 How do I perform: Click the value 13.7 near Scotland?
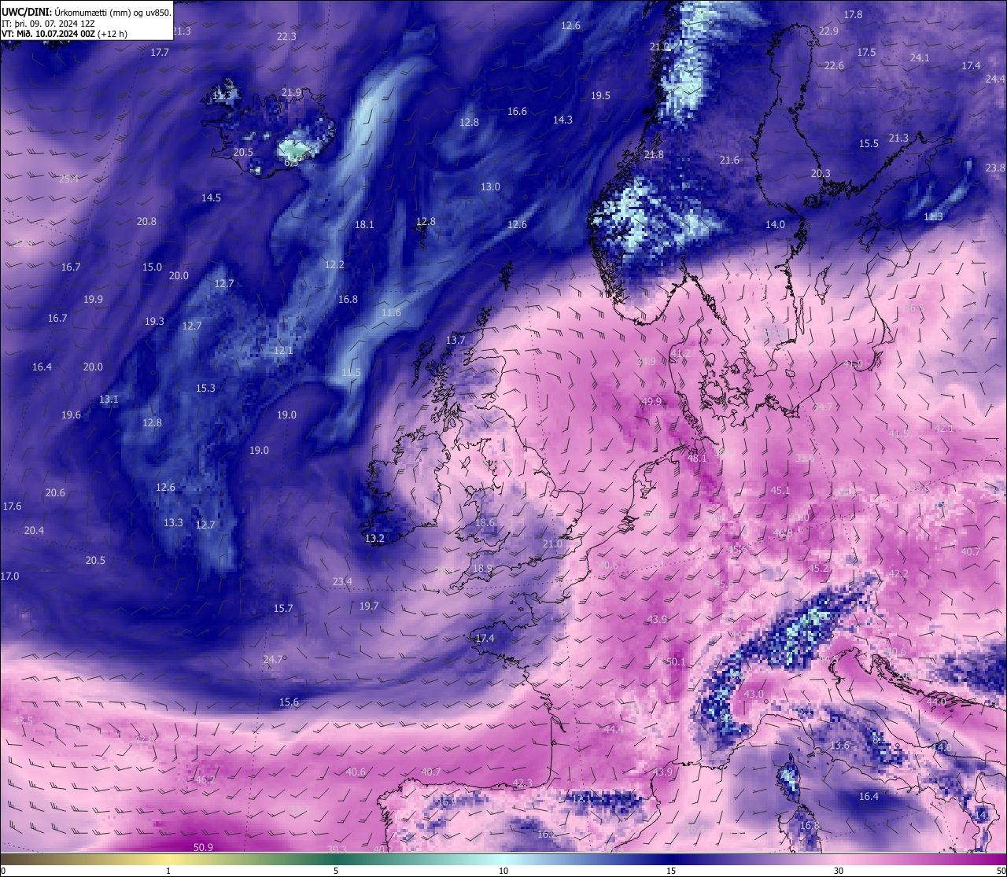pos(456,340)
